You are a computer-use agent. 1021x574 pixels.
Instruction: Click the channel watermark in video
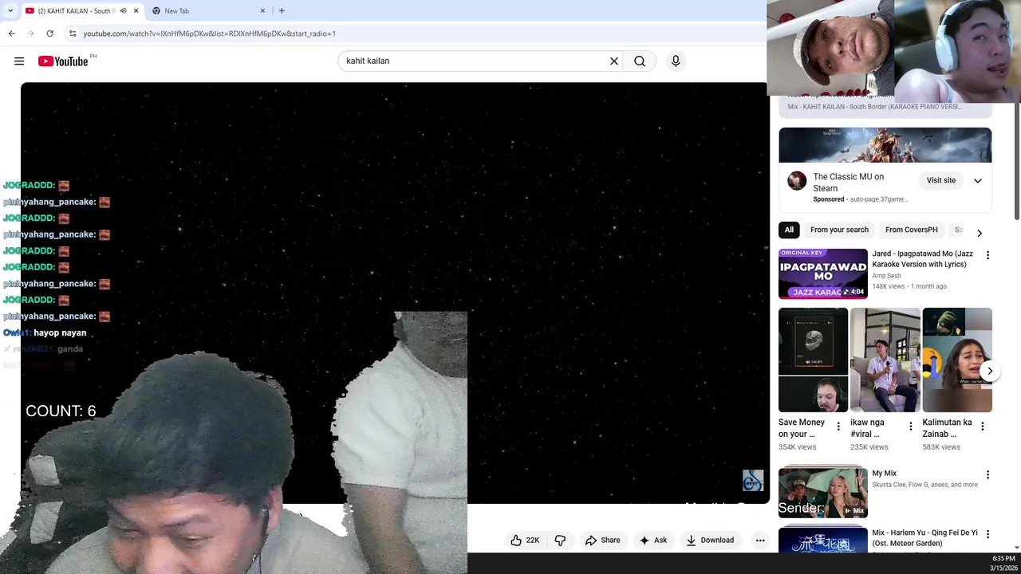click(x=753, y=480)
